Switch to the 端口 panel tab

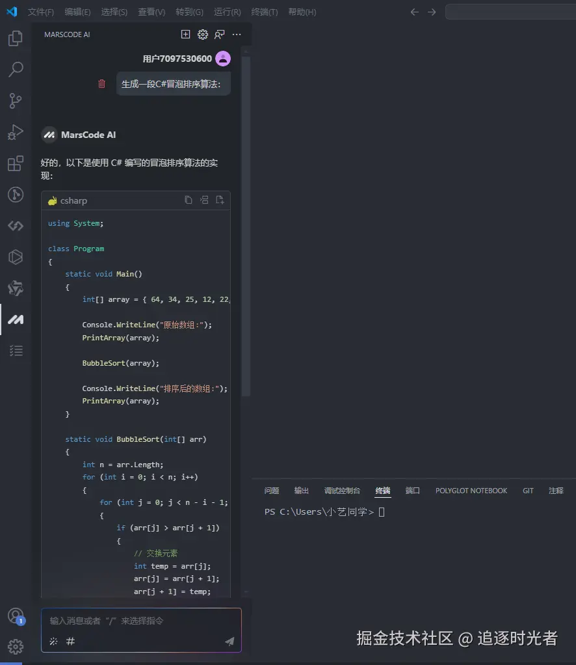(412, 491)
